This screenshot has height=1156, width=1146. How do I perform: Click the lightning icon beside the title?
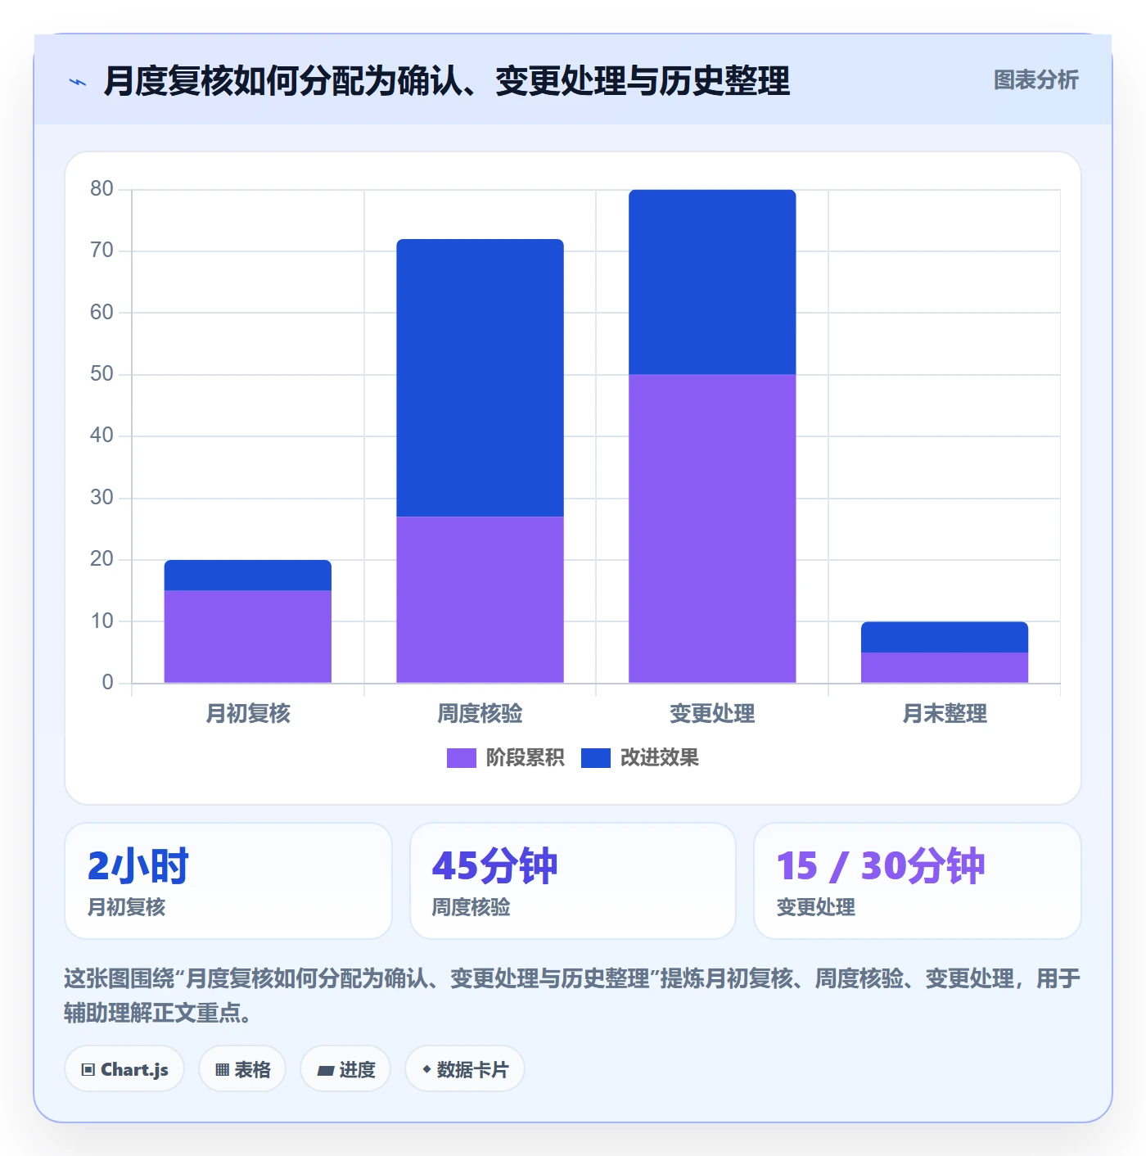coord(78,82)
